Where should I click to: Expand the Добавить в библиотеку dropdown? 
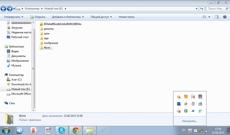(x=68, y=17)
